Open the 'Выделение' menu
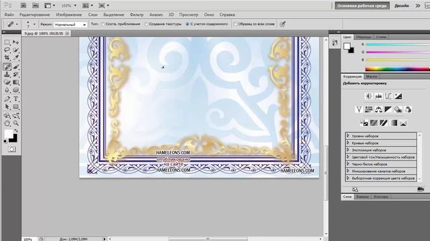The height and width of the screenshot is (241, 430). pos(114,15)
